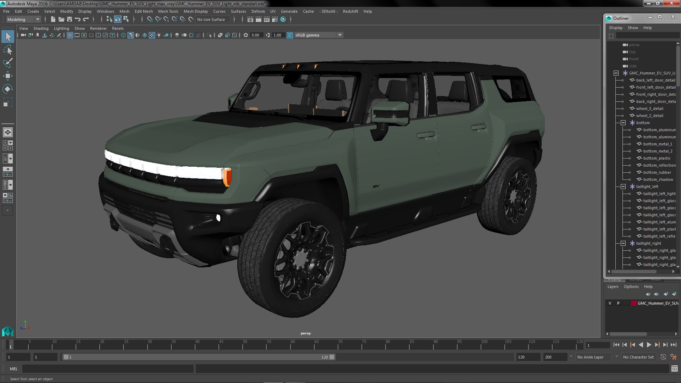
Task: Toggle smooth shade all in viewport
Action: coord(131,35)
